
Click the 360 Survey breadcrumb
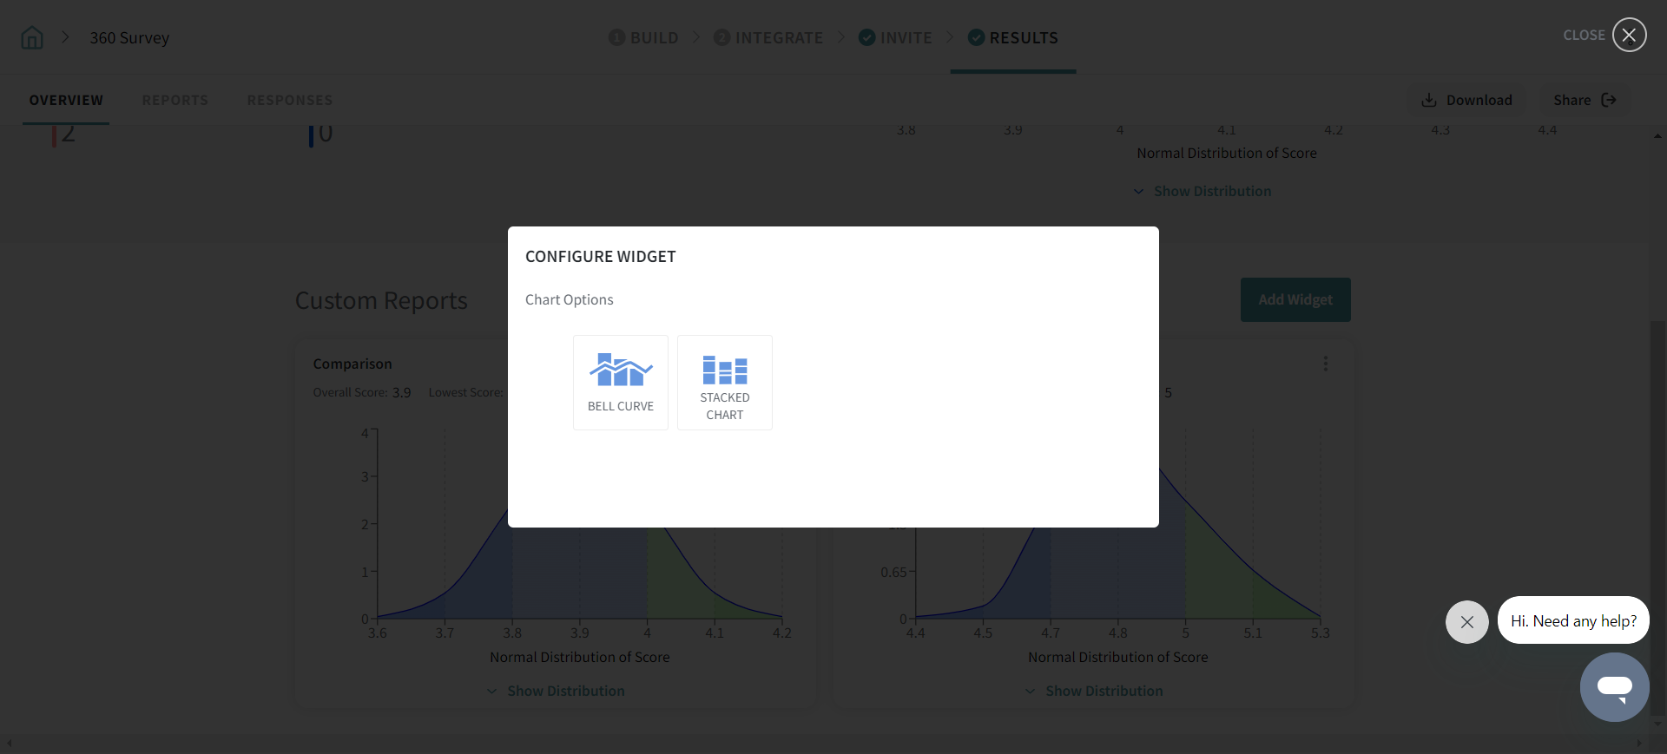[129, 38]
